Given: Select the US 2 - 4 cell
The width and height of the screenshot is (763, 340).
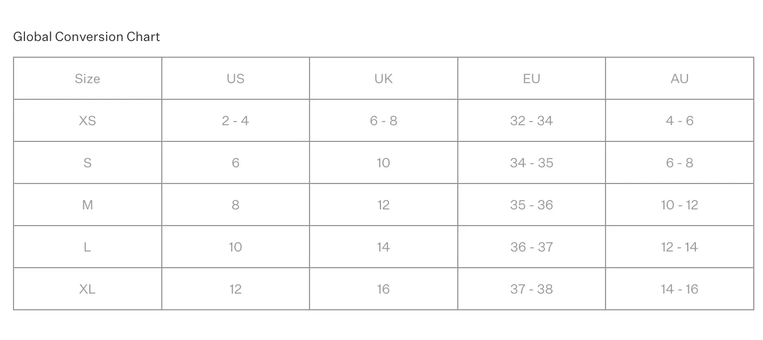Looking at the screenshot, I should click(x=235, y=121).
